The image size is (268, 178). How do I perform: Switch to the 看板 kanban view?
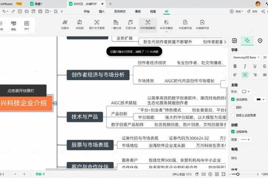point(14,25)
